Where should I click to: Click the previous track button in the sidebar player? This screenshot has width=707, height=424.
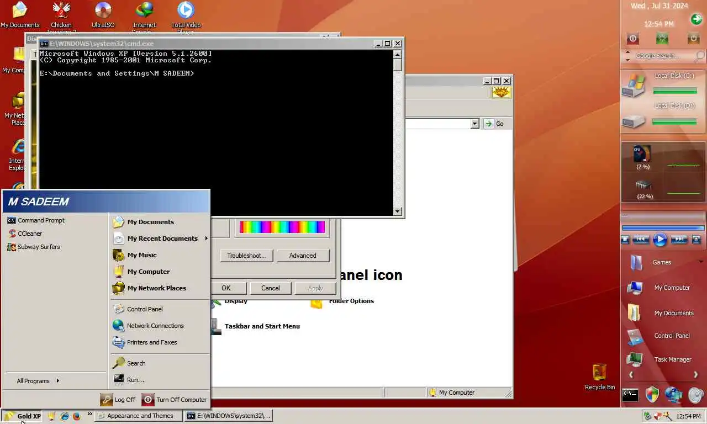(x=641, y=240)
